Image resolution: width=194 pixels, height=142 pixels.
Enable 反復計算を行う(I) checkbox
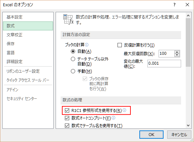(120, 45)
